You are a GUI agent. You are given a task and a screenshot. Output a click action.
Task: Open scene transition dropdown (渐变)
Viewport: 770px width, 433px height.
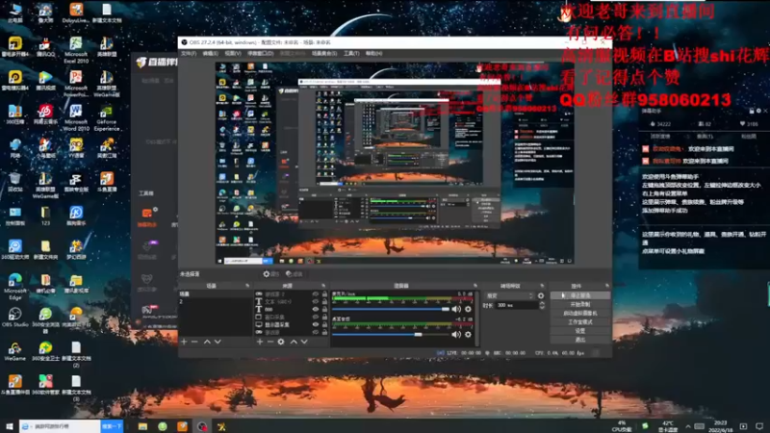(509, 295)
